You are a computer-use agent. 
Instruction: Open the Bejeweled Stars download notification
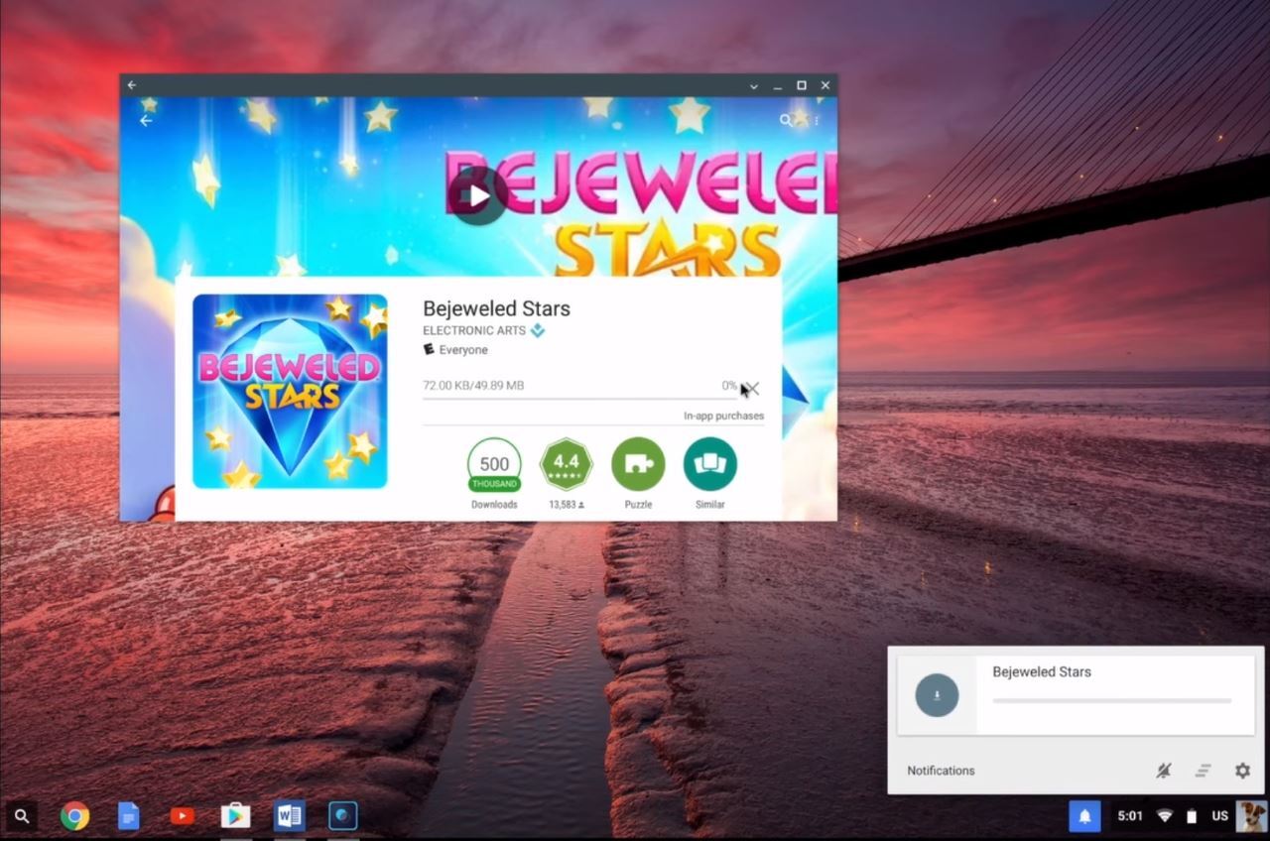pyautogui.click(x=1076, y=695)
